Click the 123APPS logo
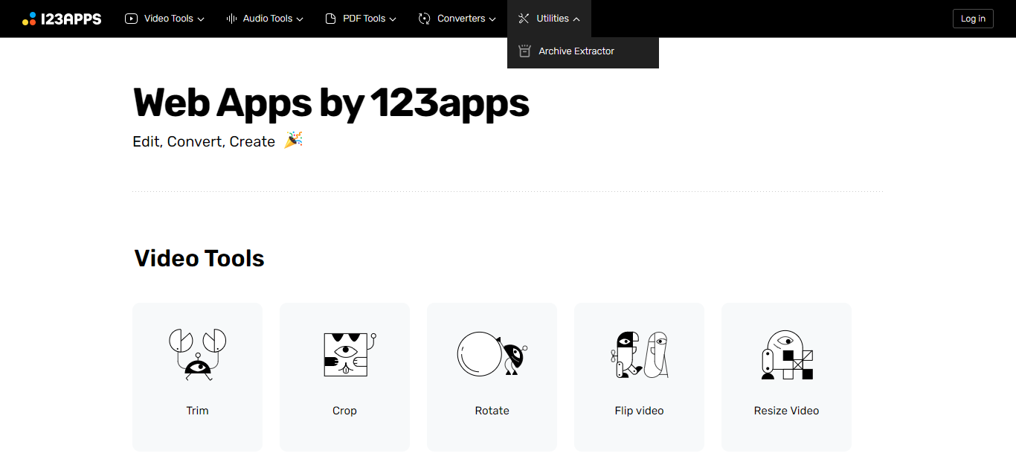Viewport: 1016px width, 462px height. (62, 19)
